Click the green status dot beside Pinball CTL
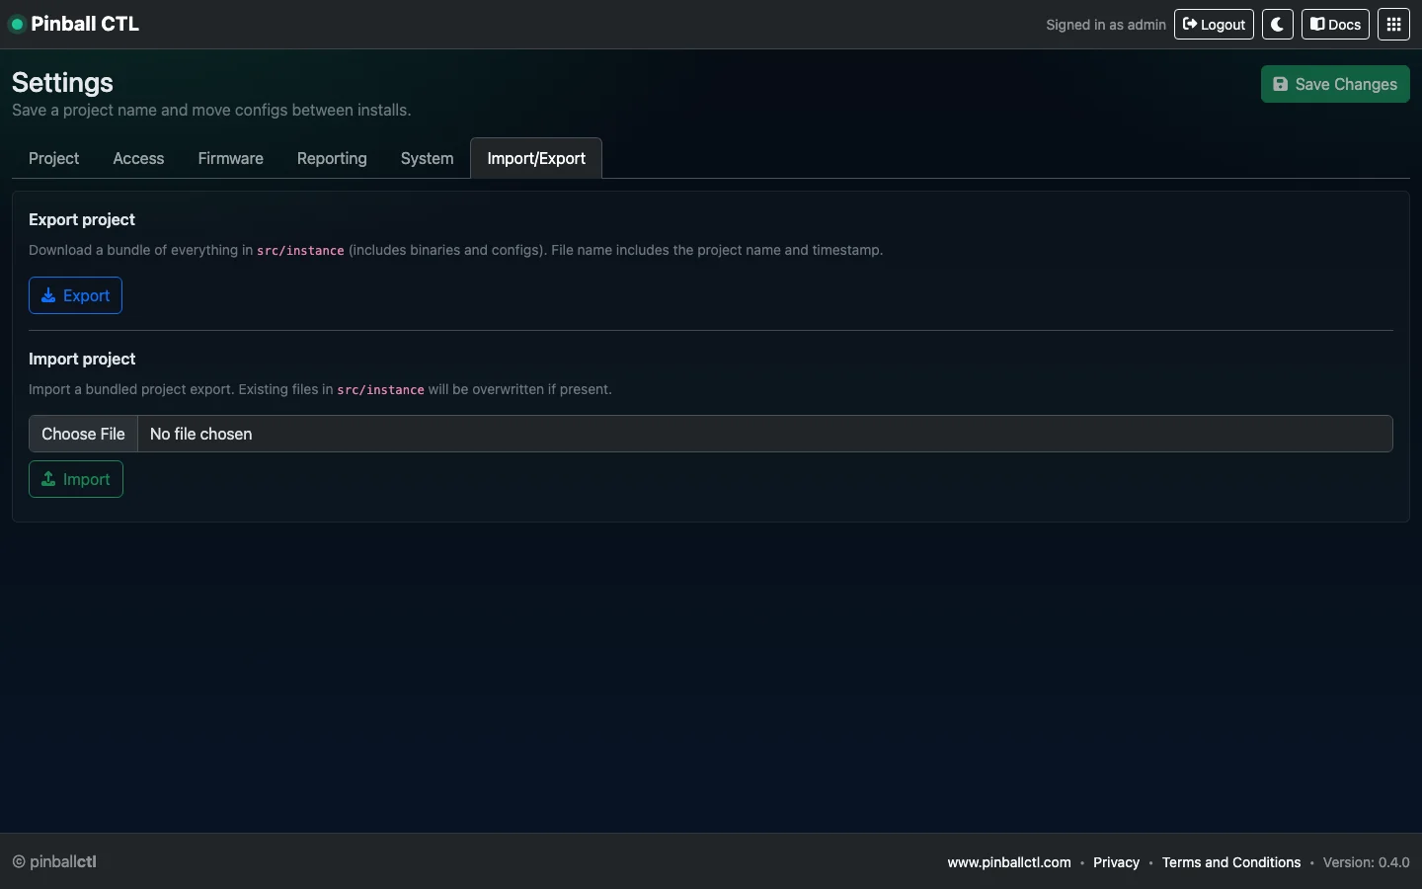 coord(17,25)
